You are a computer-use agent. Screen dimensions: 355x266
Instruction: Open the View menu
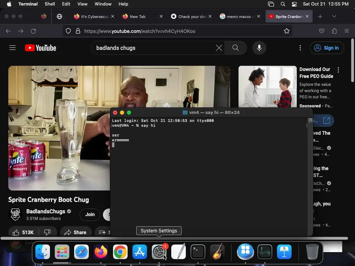pos(83,4)
